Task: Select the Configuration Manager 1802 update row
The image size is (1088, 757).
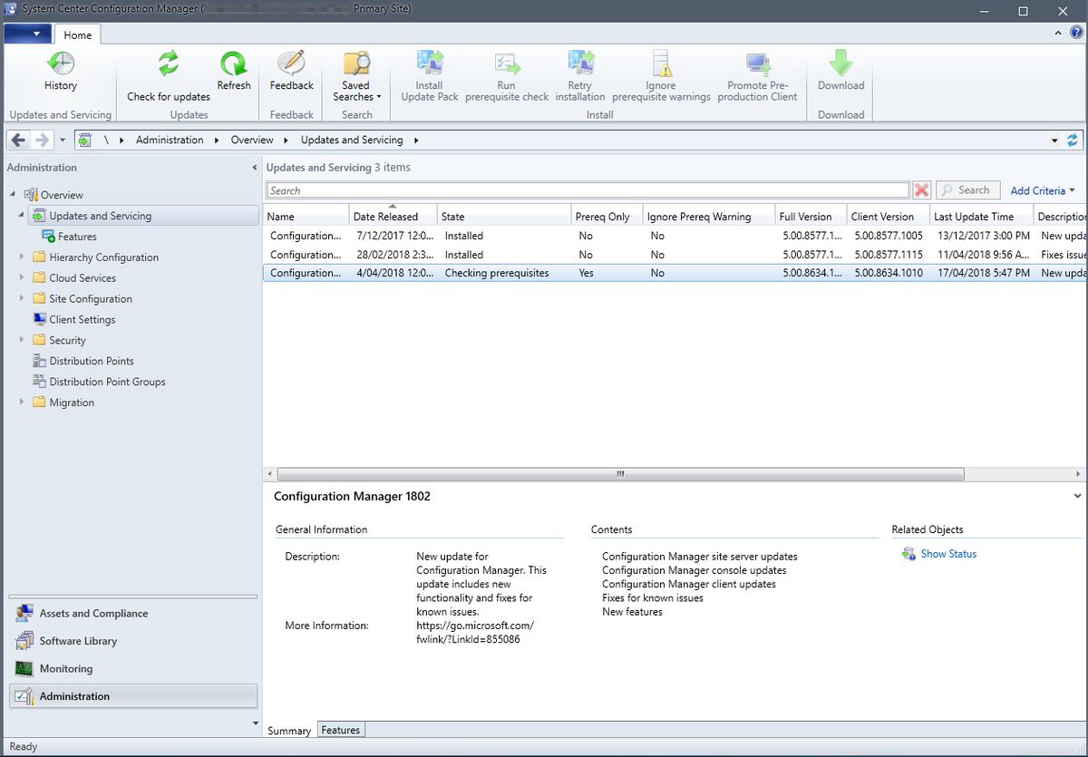Action: [x=453, y=273]
